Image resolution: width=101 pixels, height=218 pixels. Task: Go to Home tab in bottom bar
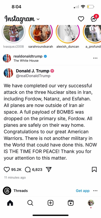10,203
